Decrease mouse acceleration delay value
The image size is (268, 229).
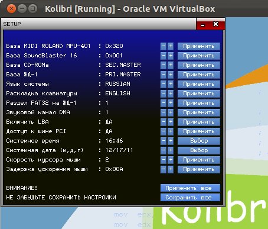(x=164, y=169)
